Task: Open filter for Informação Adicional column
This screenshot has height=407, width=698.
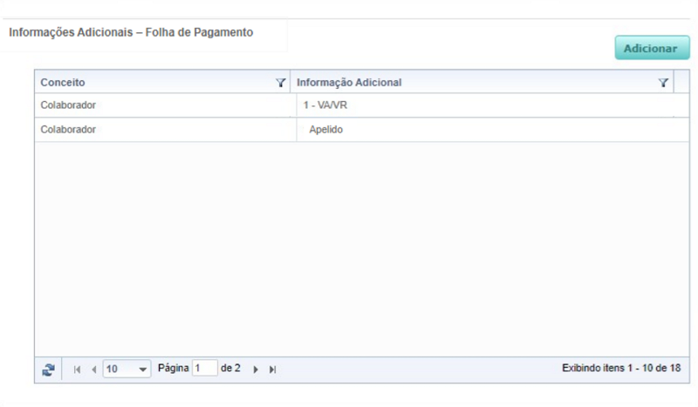Action: coord(663,83)
